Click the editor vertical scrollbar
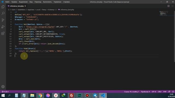 (x=174, y=36)
